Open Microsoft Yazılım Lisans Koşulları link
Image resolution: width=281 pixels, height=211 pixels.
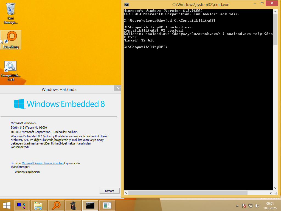43,163
